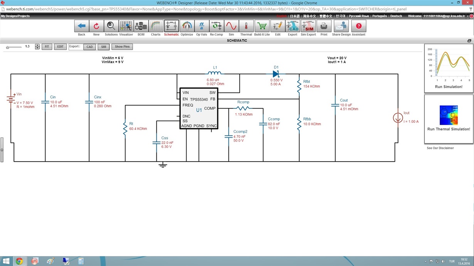
Task: Select the Schematic view icon
Action: click(x=171, y=26)
